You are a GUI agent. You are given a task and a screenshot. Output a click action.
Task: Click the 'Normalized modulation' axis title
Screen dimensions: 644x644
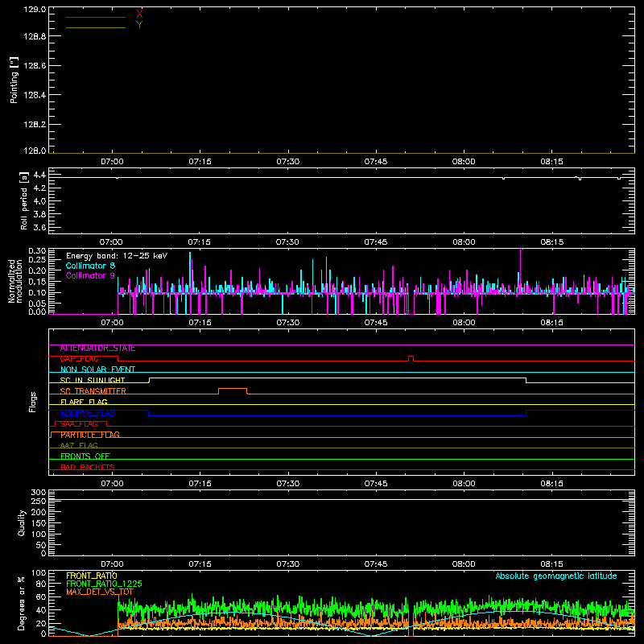pos(16,281)
